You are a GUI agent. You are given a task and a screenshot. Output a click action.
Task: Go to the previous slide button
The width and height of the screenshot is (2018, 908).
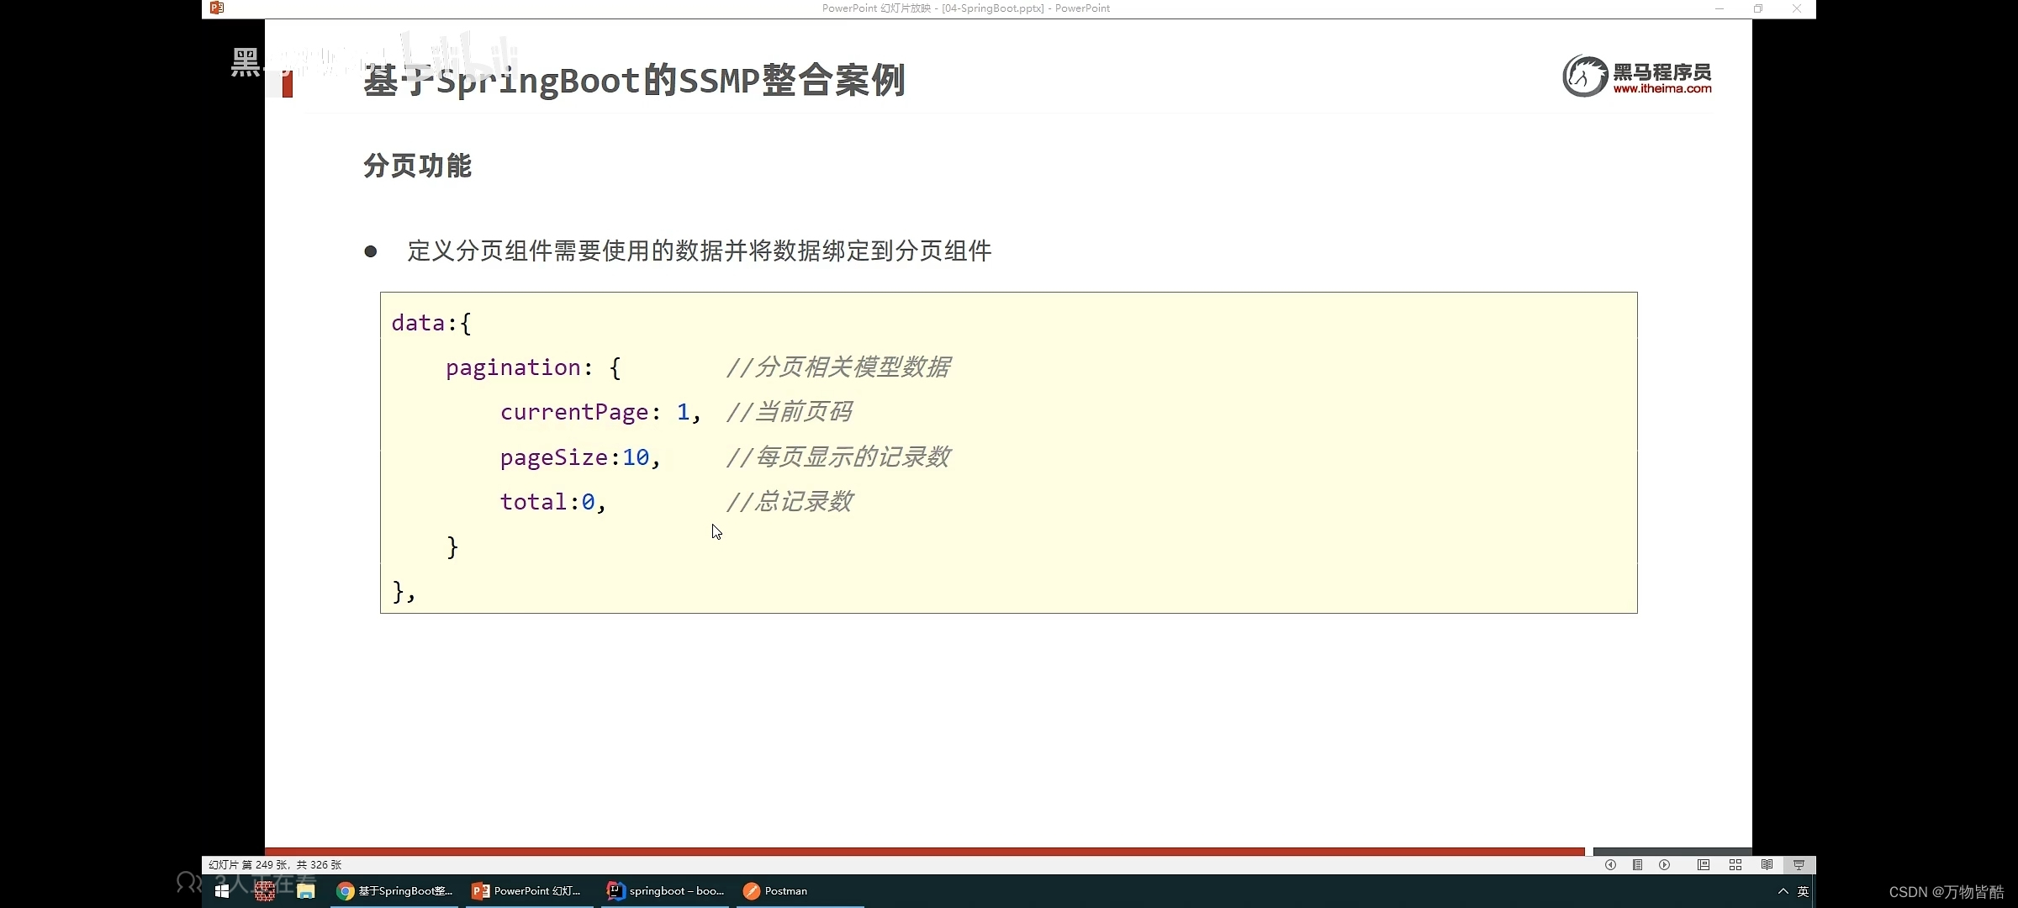point(1610,864)
